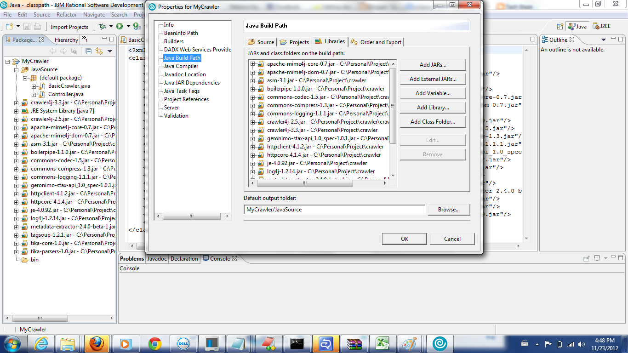Viewport: 628px width, 353px height.
Task: Open the Debug dropdown arrow in toolbar
Action: [x=110, y=27]
